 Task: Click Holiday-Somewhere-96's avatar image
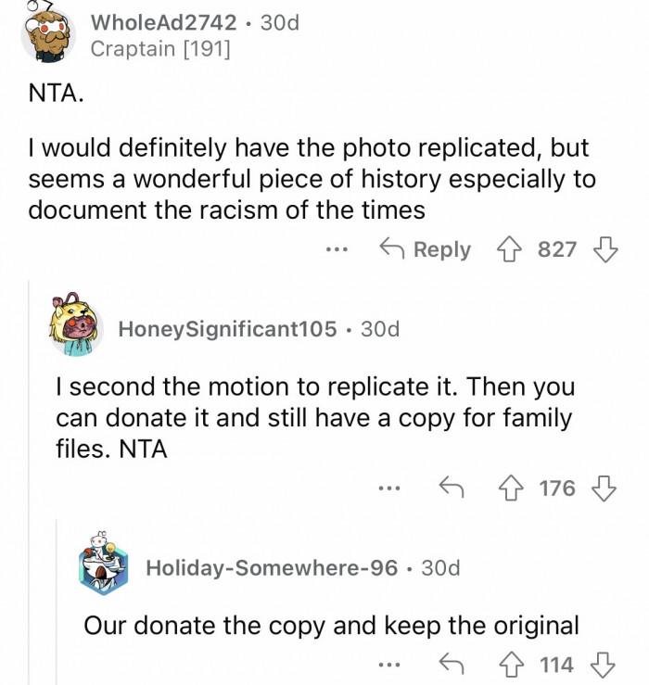pos(105,566)
